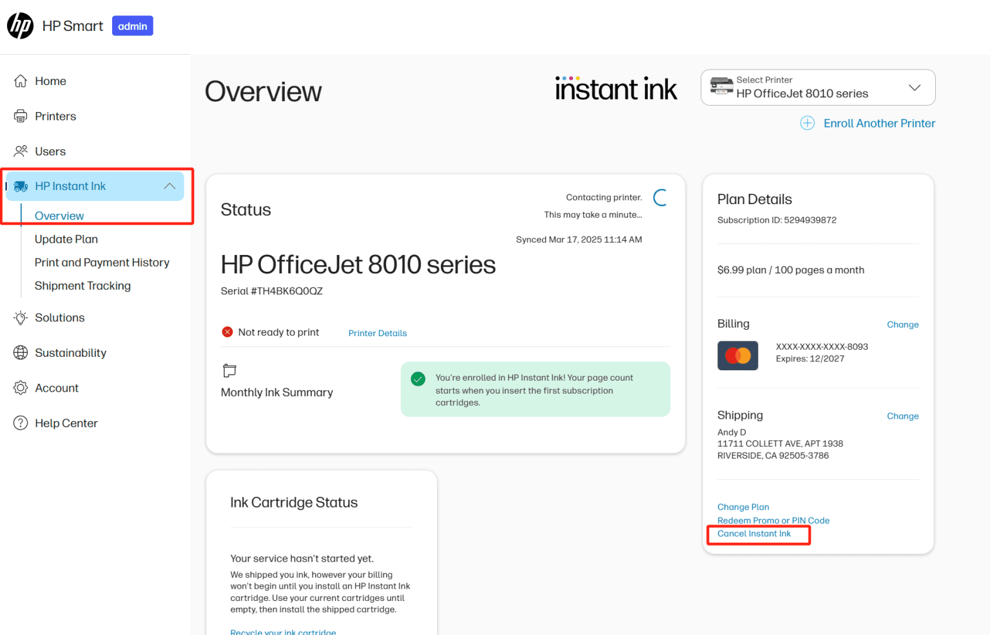Click the Mastercard payment card thumbnail
The image size is (990, 635).
click(x=737, y=355)
